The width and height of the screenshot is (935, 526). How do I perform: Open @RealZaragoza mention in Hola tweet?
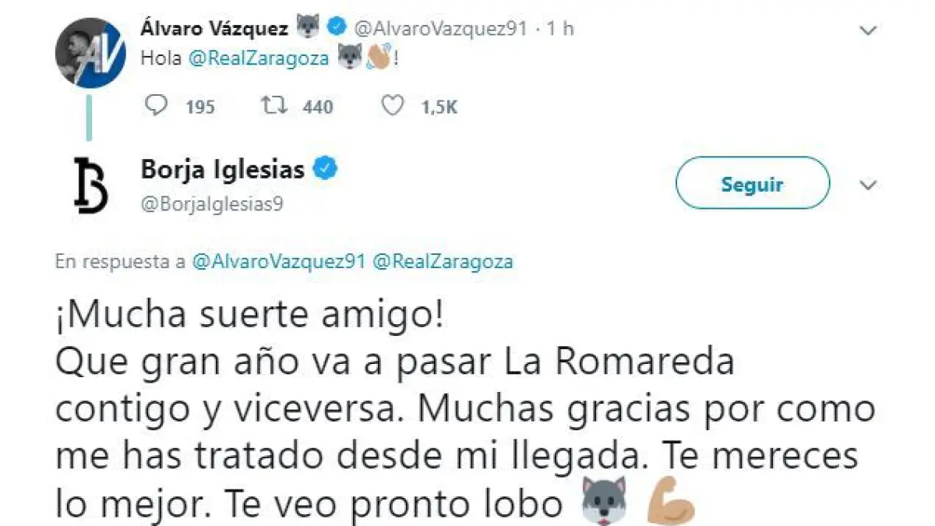(259, 60)
